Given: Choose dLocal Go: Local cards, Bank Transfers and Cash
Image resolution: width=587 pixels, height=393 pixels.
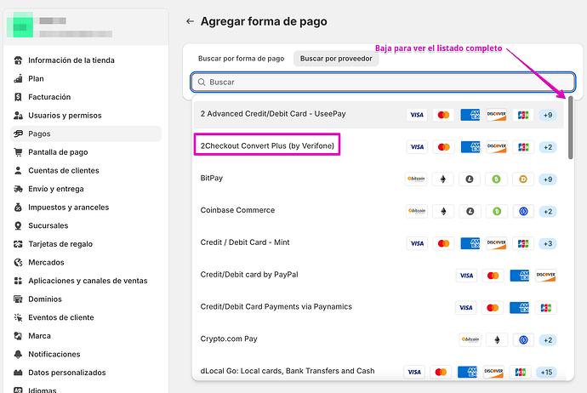Looking at the screenshot, I should 379,371.
